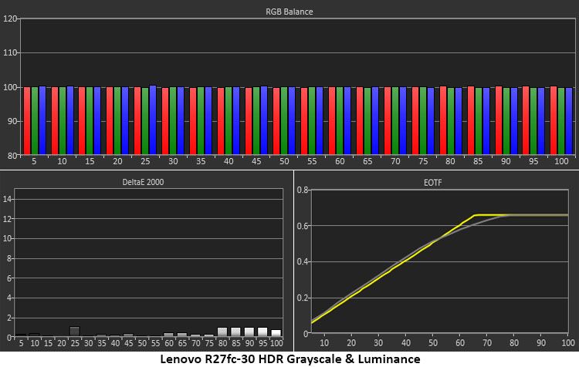579x367 pixels.
Task: Click the 75 label under RGB Balance chart
Action: (x=423, y=162)
